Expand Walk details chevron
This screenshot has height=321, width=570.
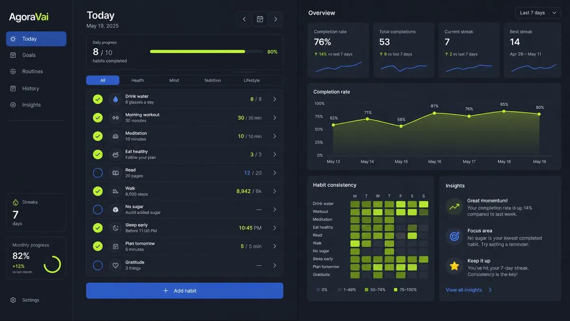tap(275, 191)
